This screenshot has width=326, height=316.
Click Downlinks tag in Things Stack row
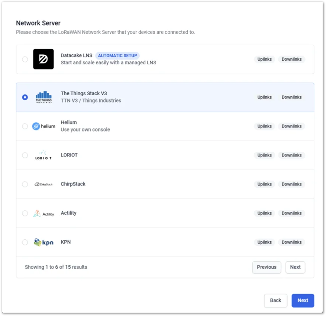pos(291,97)
